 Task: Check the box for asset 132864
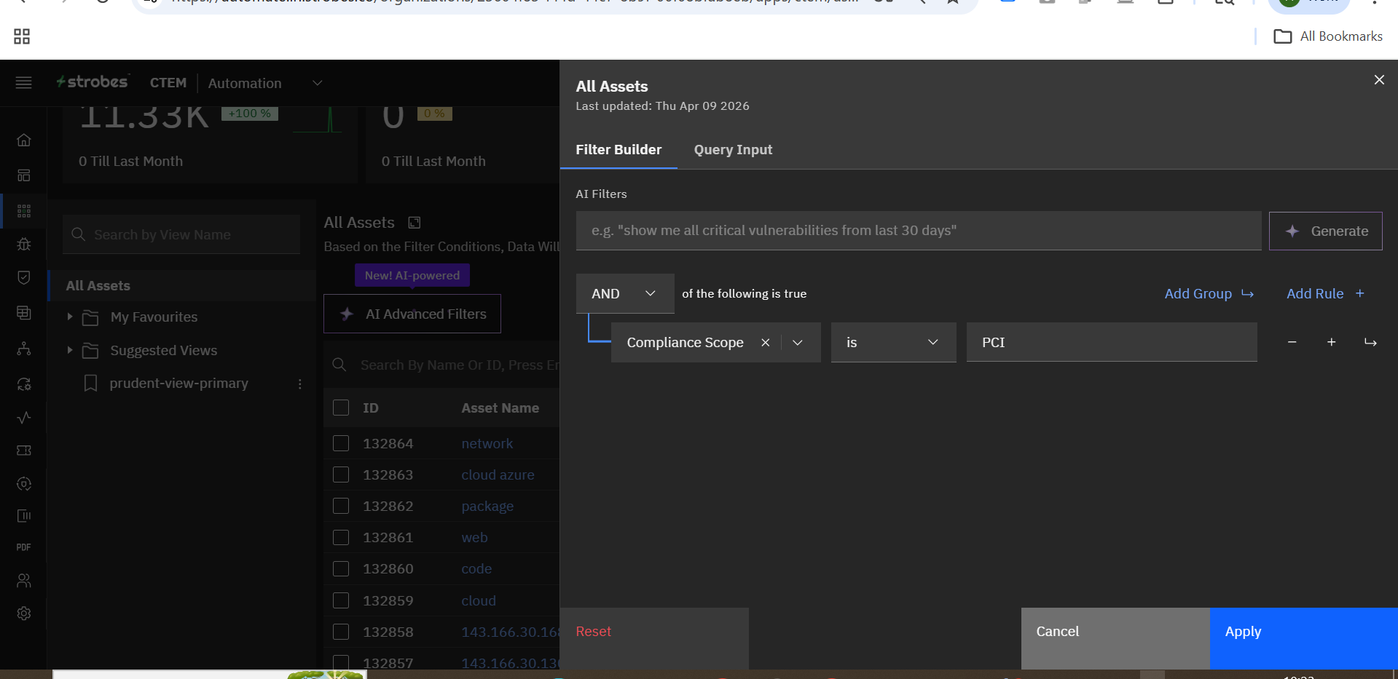click(x=341, y=443)
